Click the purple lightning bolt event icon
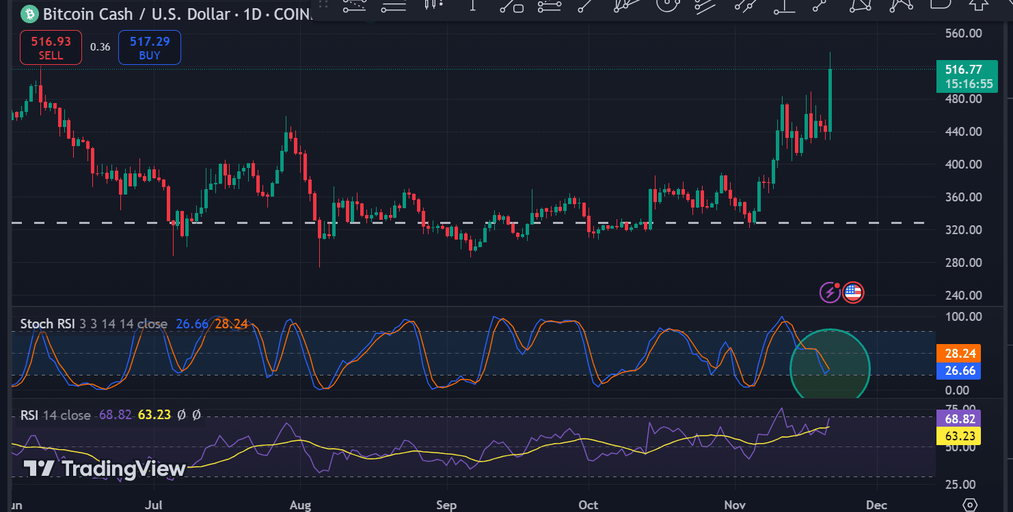1013x512 pixels. pos(830,293)
